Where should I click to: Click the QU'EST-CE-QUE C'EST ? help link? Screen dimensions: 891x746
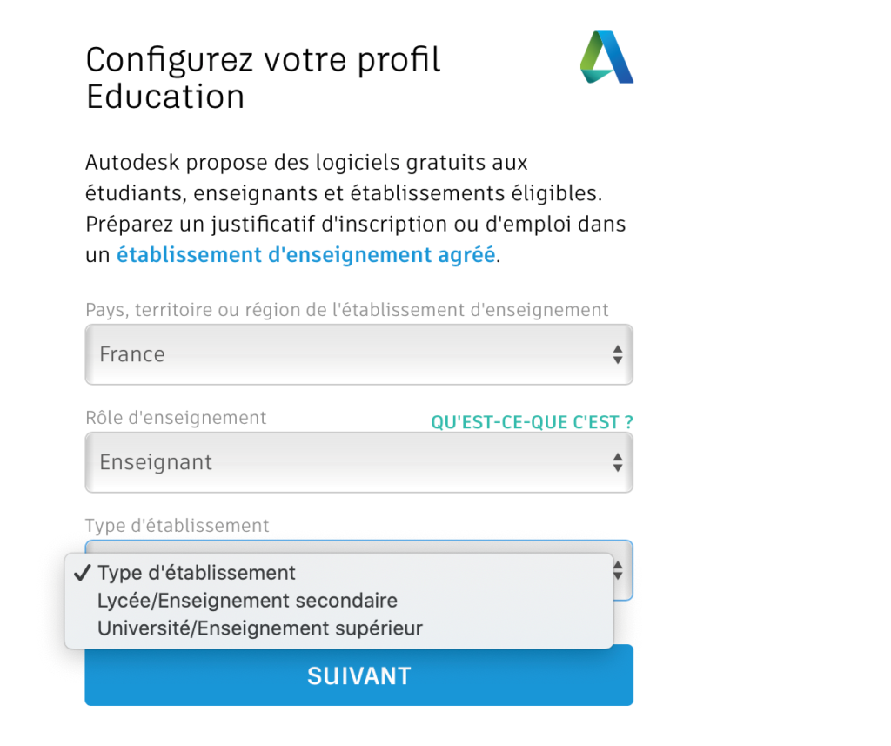tap(532, 422)
